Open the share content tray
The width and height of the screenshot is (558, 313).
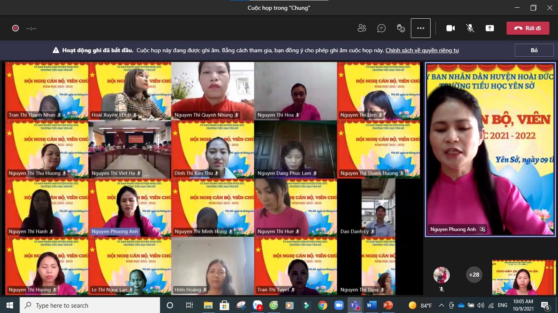(x=490, y=28)
